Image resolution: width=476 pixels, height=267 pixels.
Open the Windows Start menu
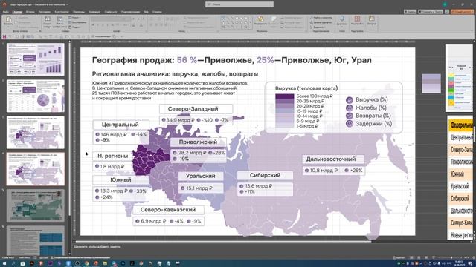[x=4, y=263]
